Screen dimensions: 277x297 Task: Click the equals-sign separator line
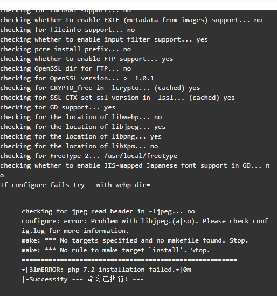pos(129,260)
